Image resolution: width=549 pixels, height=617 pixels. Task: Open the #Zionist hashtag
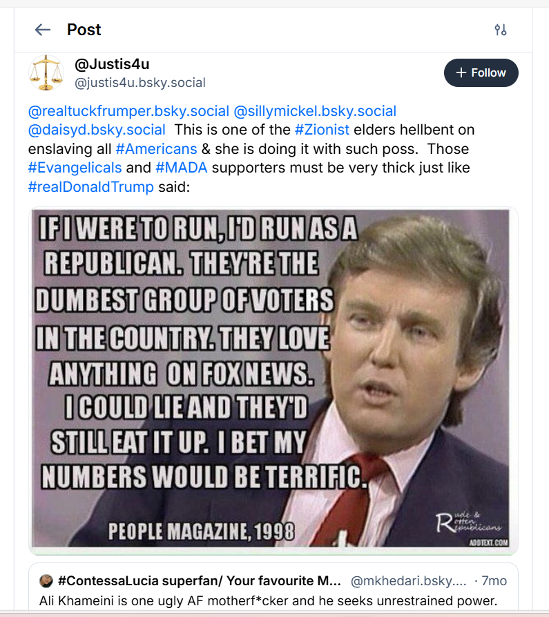tap(322, 130)
